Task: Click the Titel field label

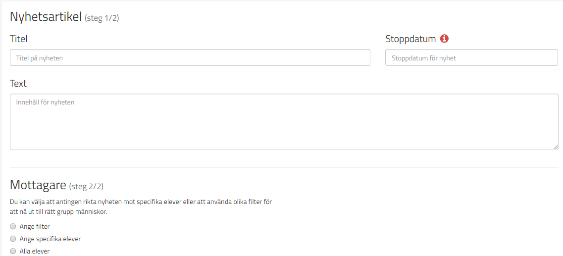Action: [x=19, y=39]
